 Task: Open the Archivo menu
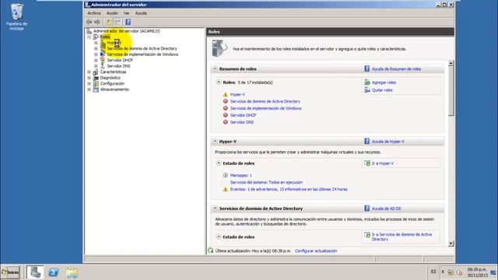(94, 13)
